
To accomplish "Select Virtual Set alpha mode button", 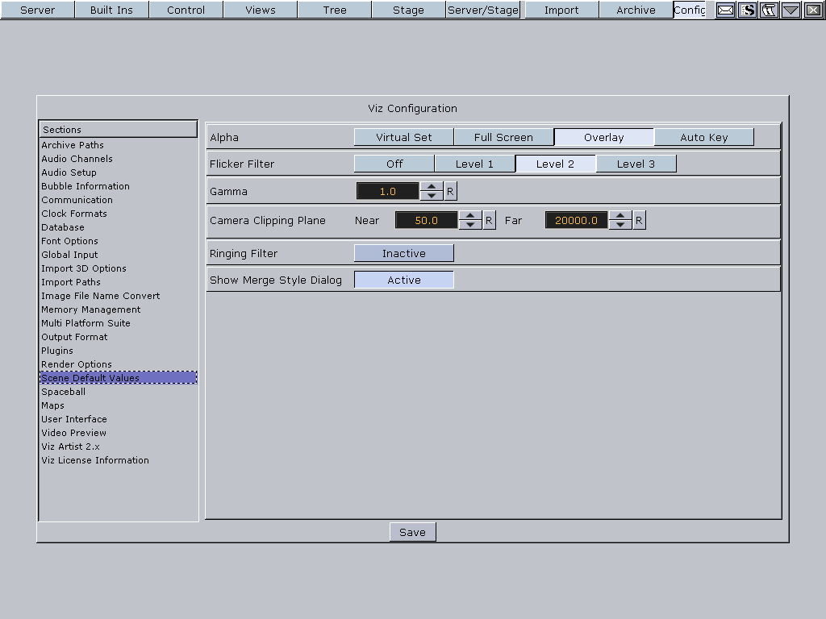I will point(403,136).
